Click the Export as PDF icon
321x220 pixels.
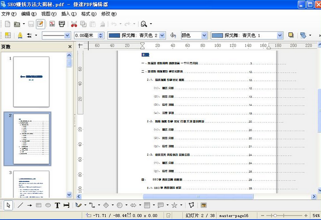point(52,24)
